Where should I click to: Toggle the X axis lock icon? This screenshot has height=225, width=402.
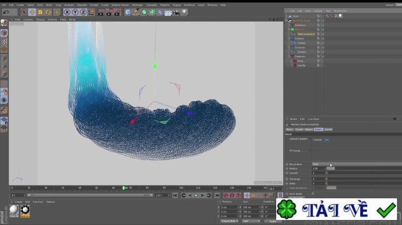point(67,12)
